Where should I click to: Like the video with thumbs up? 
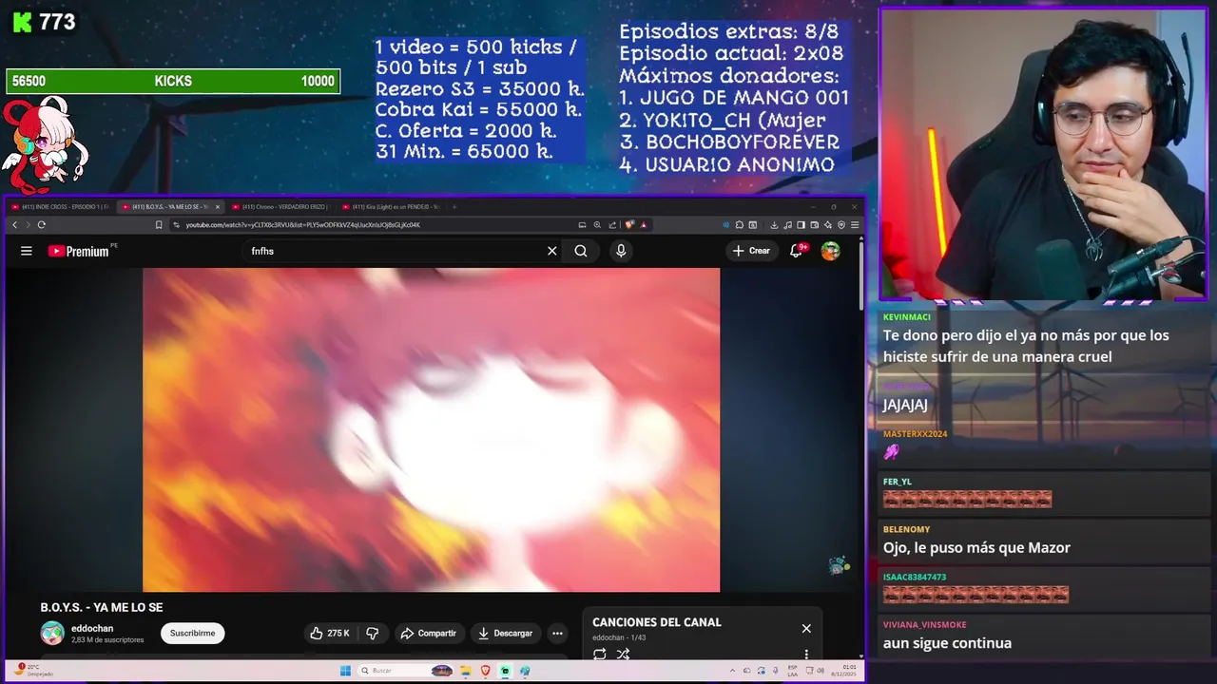tap(329, 633)
